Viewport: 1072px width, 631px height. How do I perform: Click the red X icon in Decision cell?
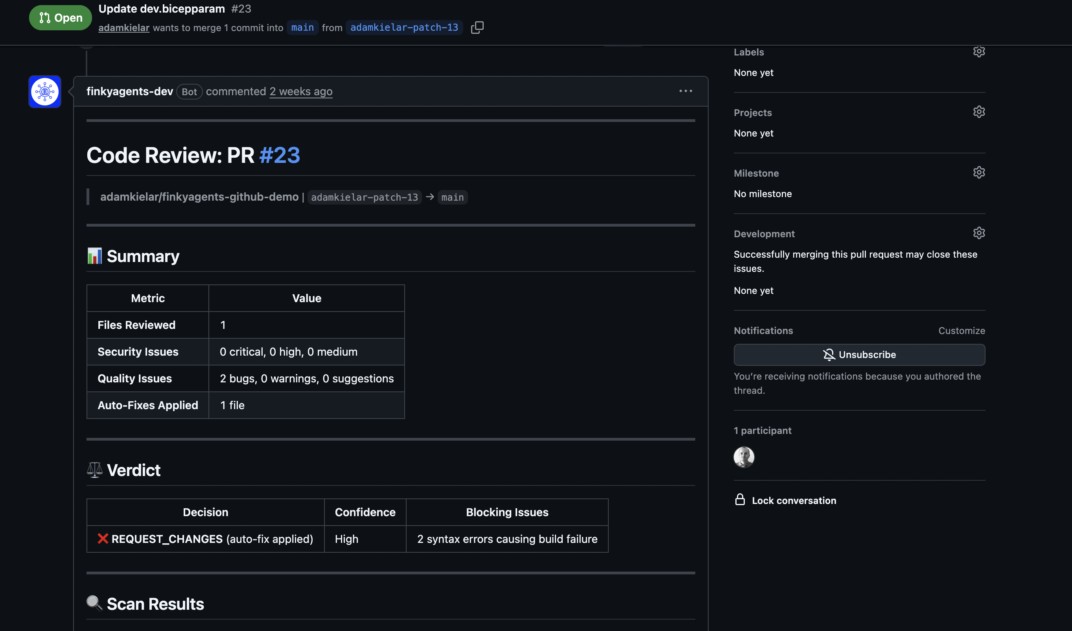(x=103, y=539)
